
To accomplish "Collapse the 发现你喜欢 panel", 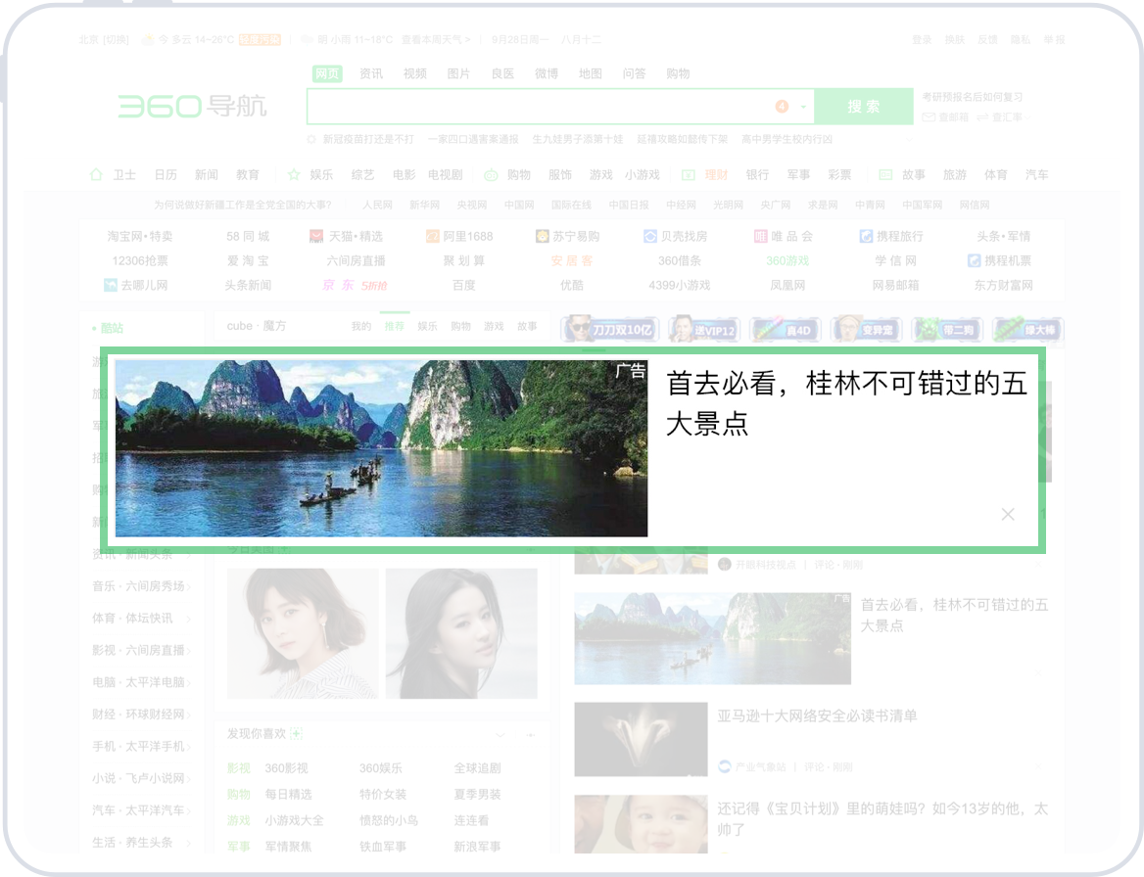I will [x=500, y=733].
